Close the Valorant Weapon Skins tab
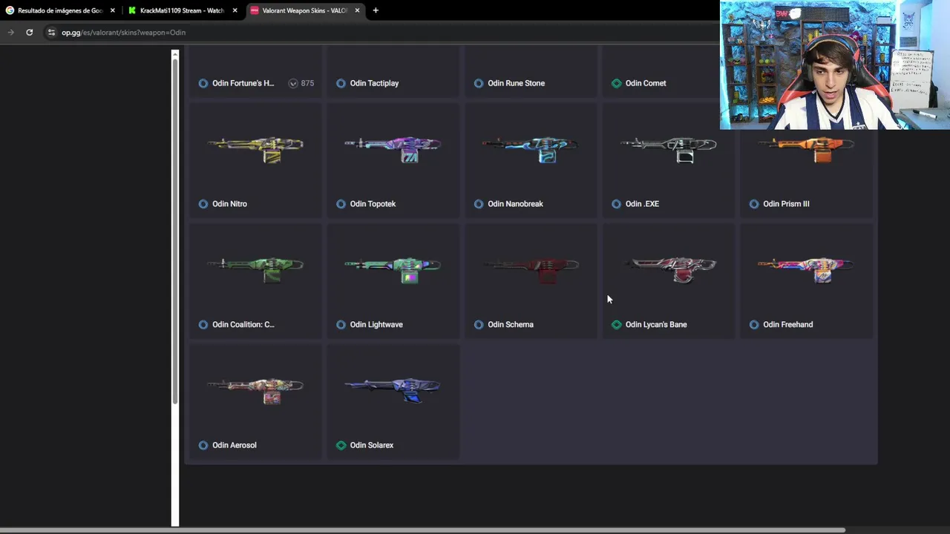The height and width of the screenshot is (534, 950). 357,10
